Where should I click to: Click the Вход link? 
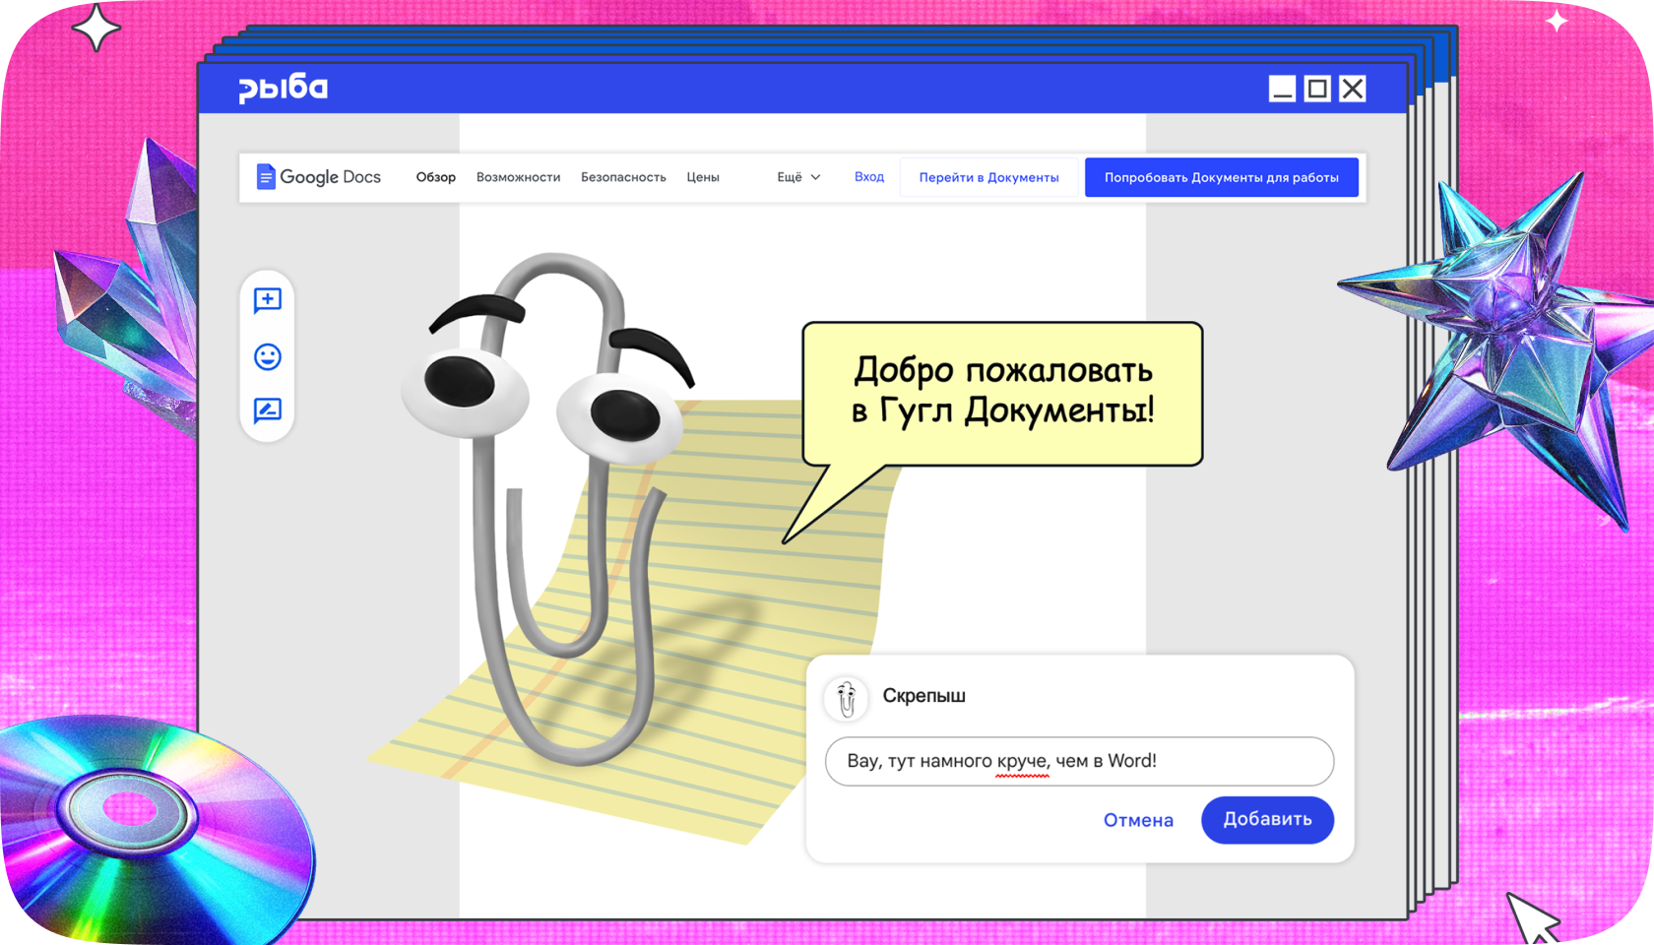869,177
